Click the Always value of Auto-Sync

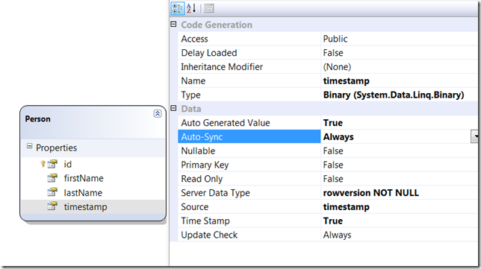(x=338, y=137)
